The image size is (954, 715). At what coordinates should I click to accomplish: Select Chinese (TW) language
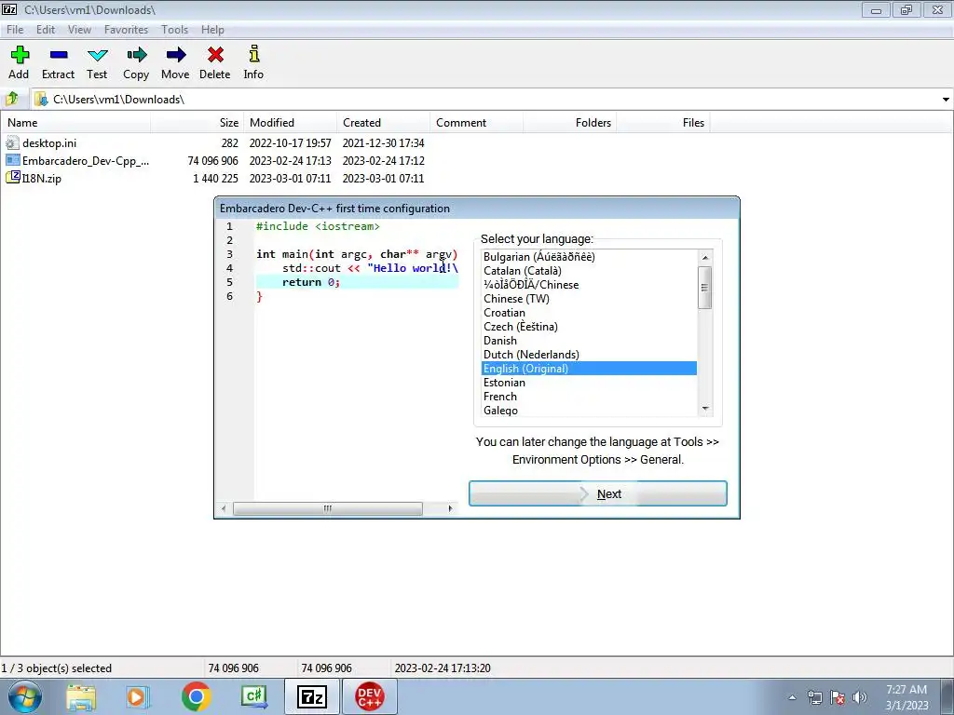[589, 299]
